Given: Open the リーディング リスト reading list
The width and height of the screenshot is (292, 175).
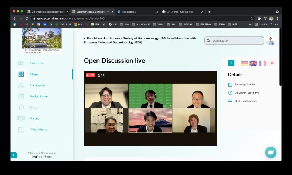Looking at the screenshot, I should [266, 24].
